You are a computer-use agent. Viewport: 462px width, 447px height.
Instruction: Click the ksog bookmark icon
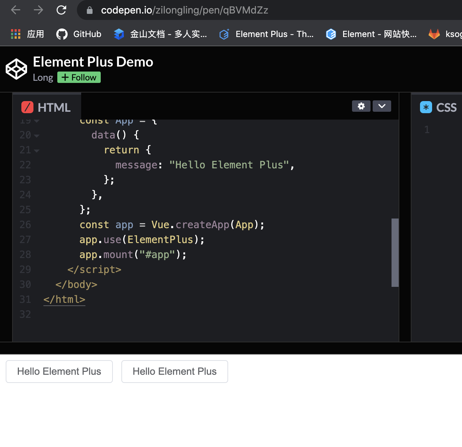(434, 34)
